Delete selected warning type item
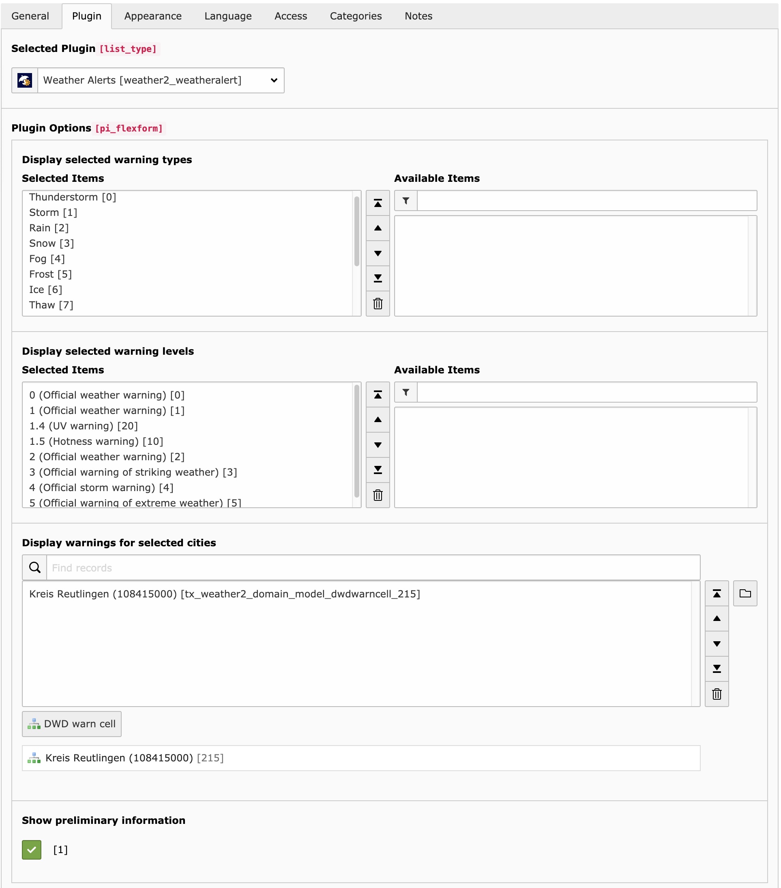Screen dimensions: 781x888 [378, 304]
